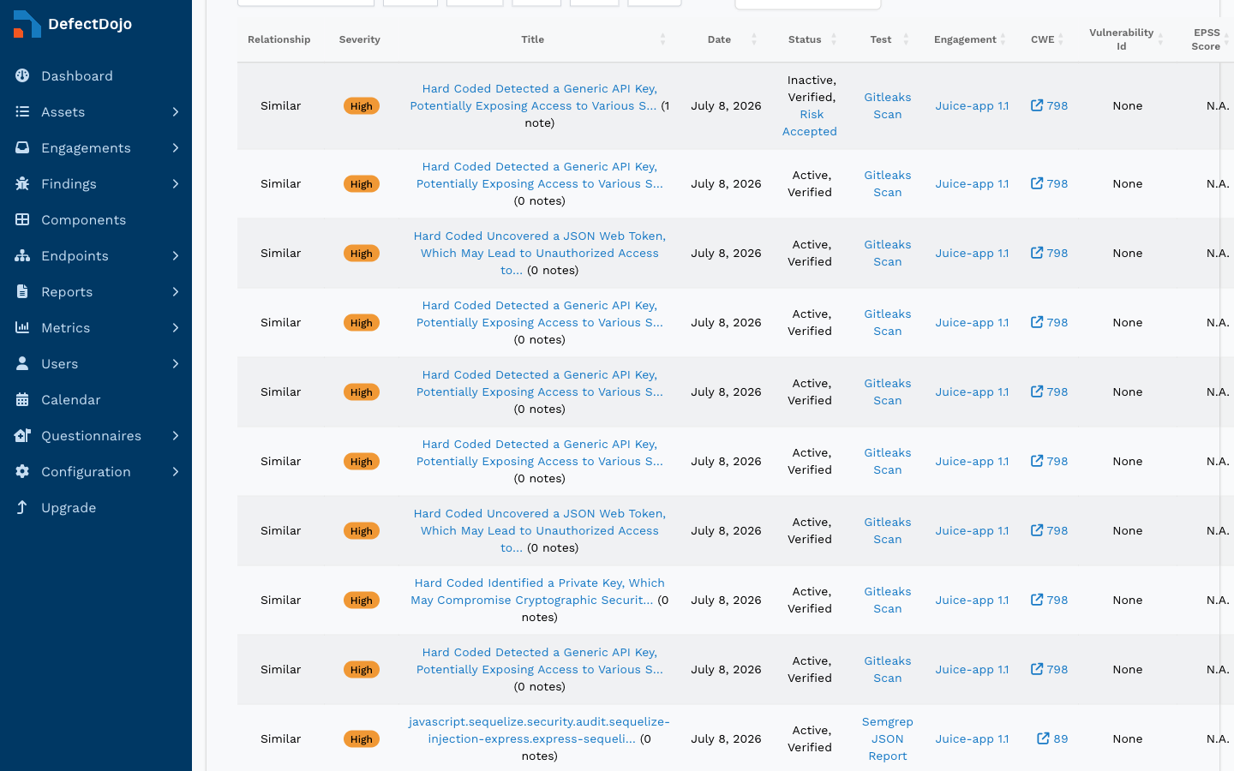Expand the Configuration submenu chevron
Screen dimensions: 1234x771
(176, 471)
